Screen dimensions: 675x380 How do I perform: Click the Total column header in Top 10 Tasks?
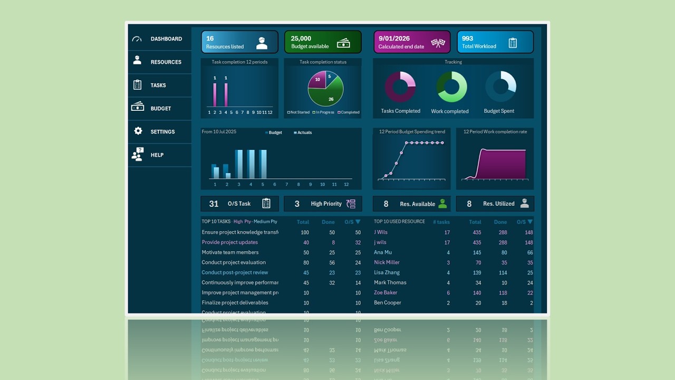(x=303, y=222)
